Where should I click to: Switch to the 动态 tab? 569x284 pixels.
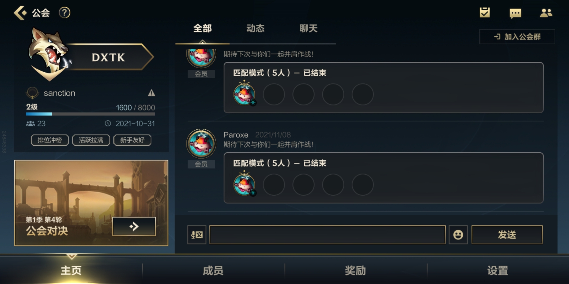tap(255, 28)
